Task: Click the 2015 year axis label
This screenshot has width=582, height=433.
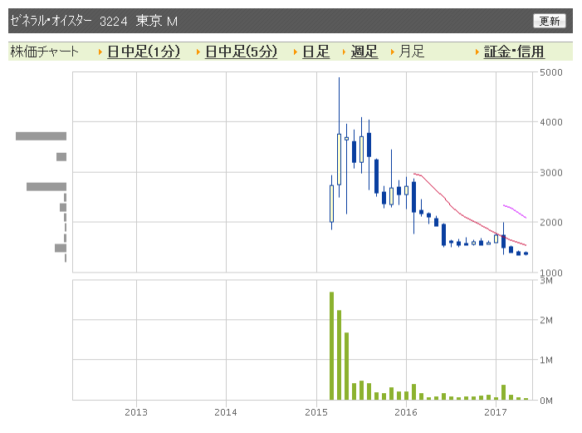Action: [316, 412]
